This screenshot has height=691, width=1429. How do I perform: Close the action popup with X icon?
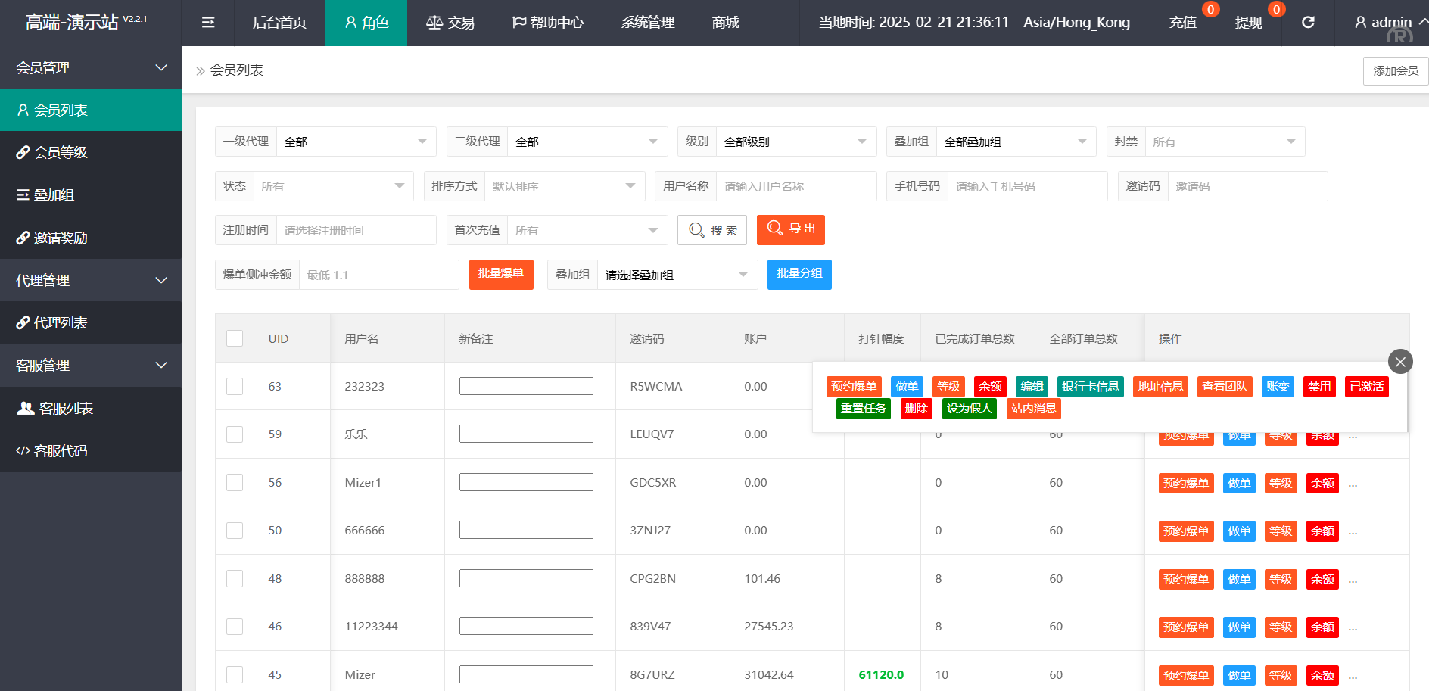click(x=1400, y=362)
